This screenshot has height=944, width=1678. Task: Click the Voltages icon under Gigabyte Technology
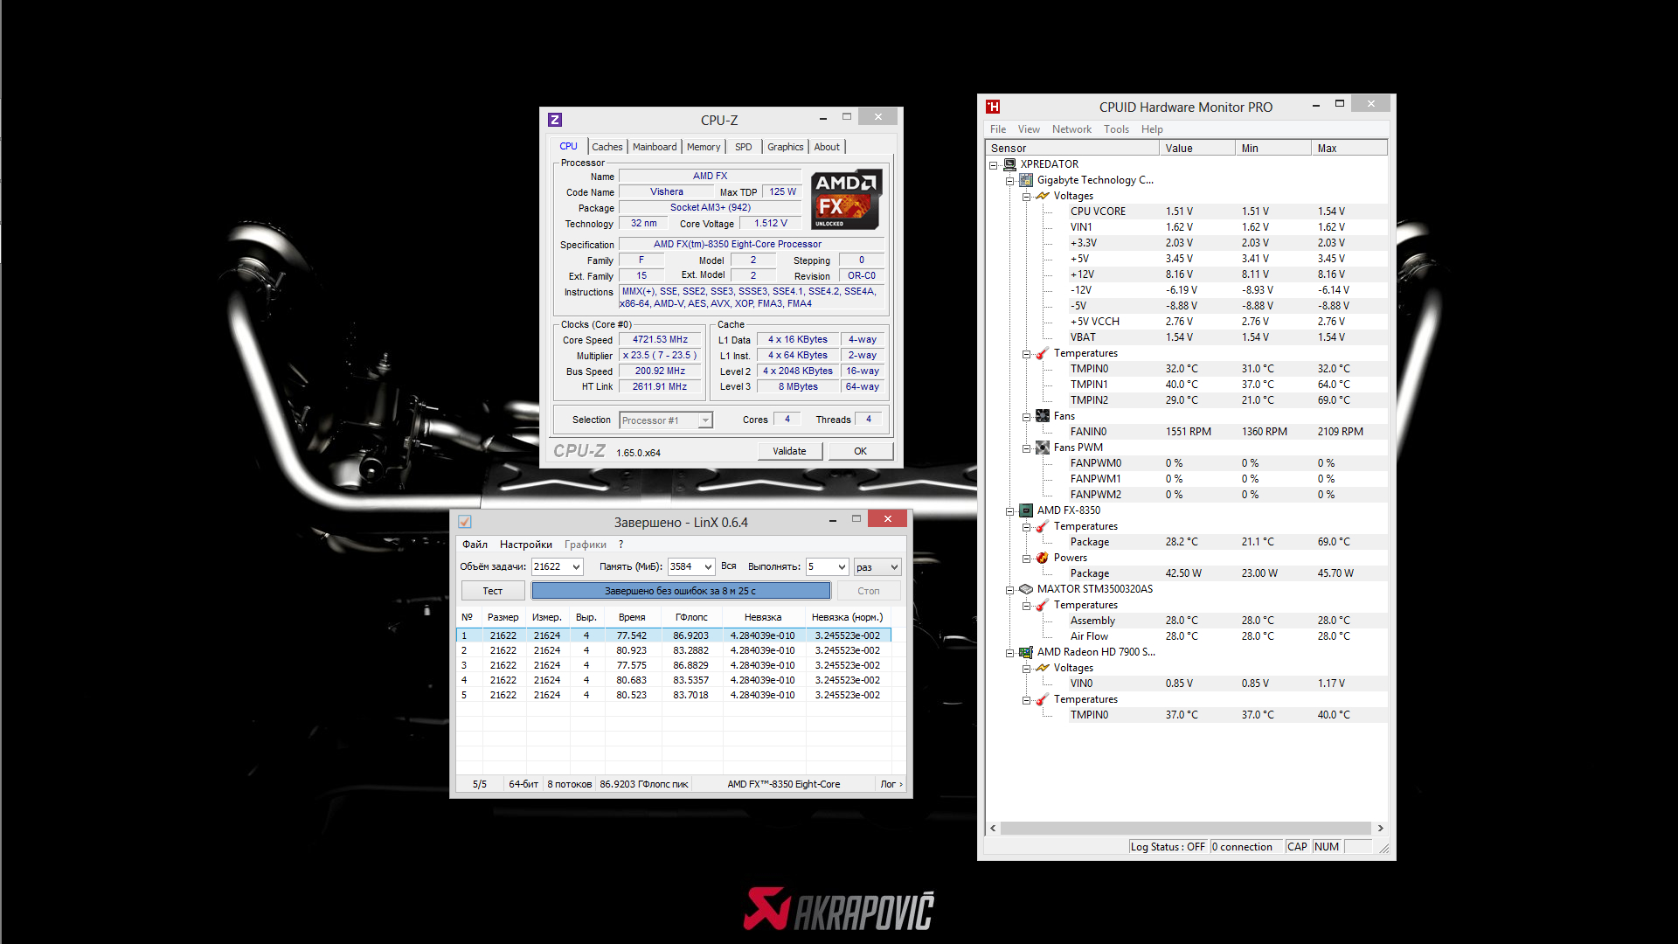click(x=1043, y=196)
